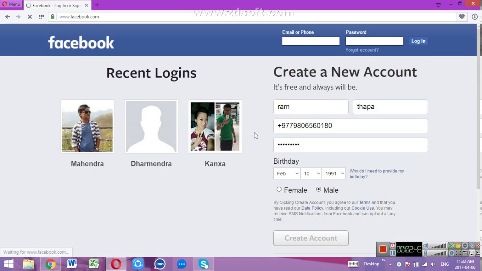Stop loading the page
This screenshot has height=271, width=482.
30,17
